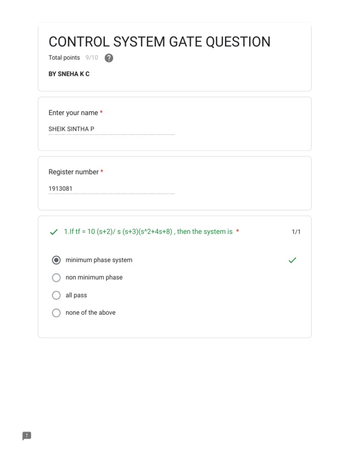
Task: Click the register number field showing 1913081
Action: [111, 188]
